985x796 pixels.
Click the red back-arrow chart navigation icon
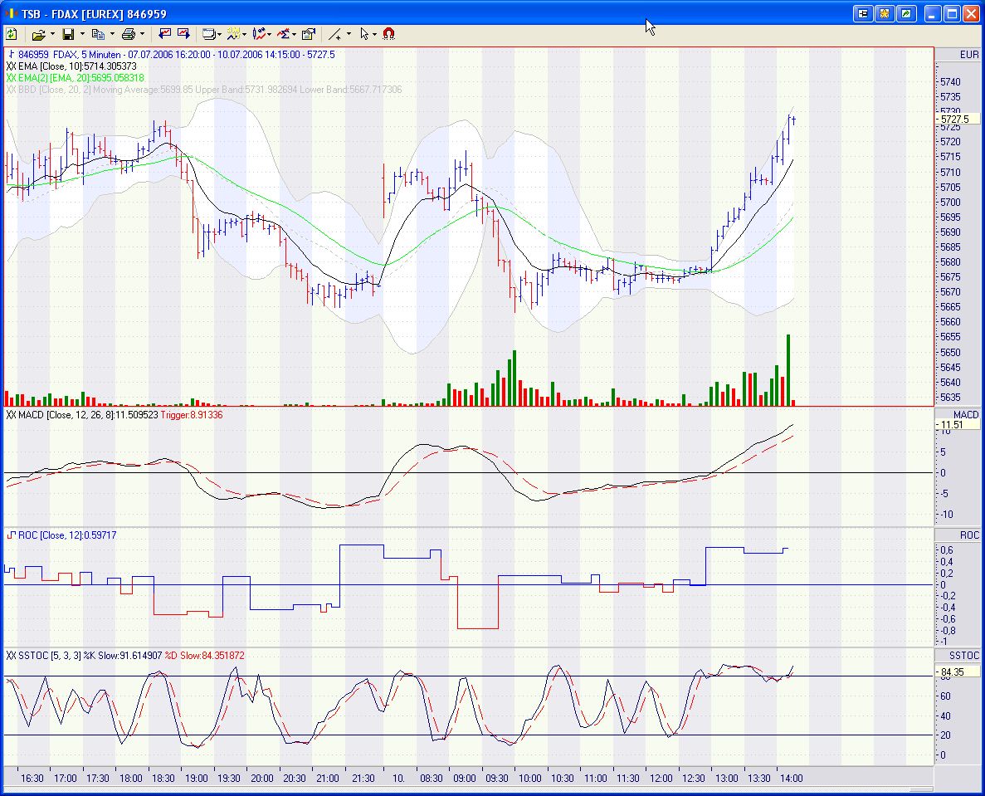[x=165, y=34]
